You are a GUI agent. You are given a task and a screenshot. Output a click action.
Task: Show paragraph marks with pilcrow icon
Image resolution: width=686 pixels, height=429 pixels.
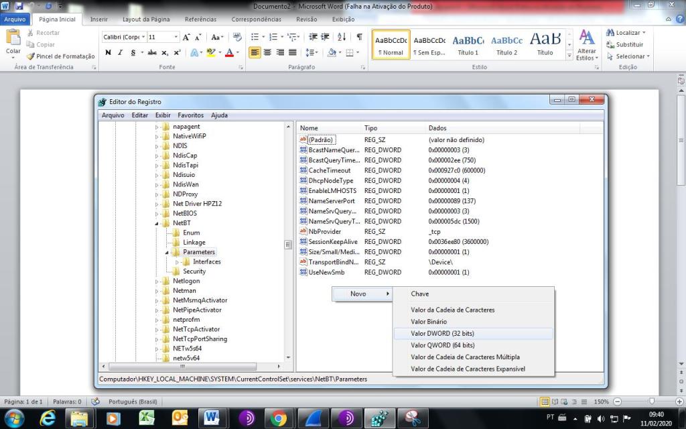[x=359, y=37]
